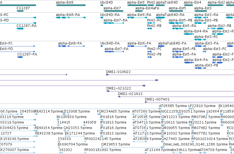Click transcript alphaTub84D-RA
This screenshot has width=234, height=154.
point(161,18)
